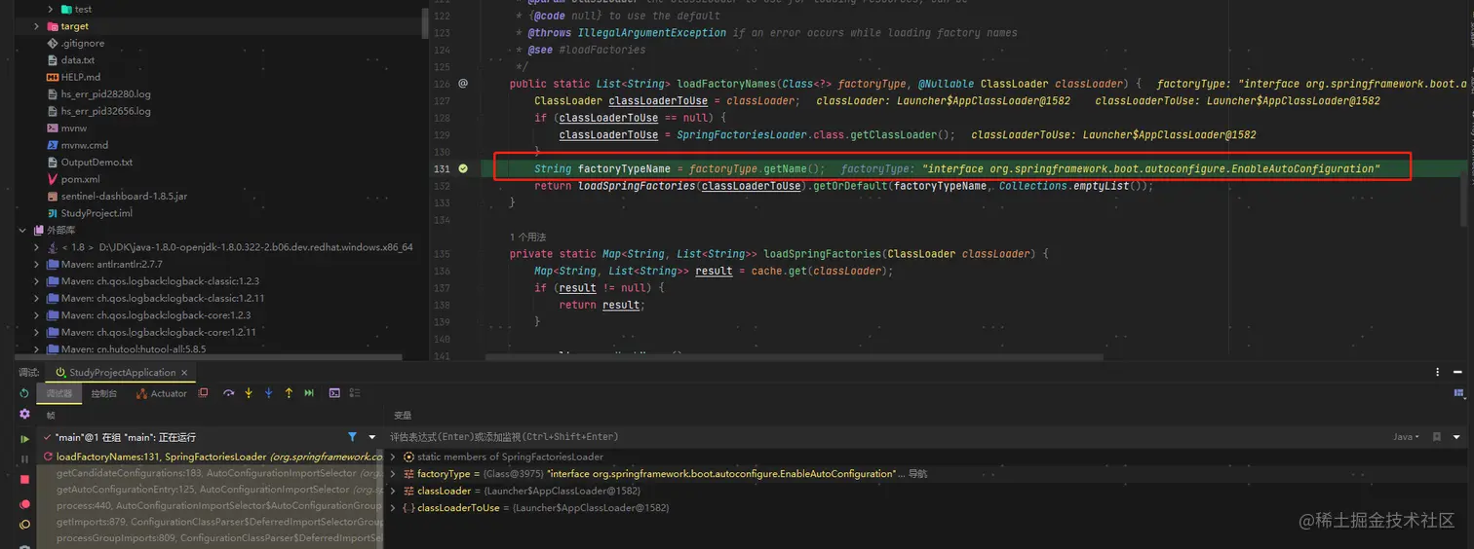Select the getCandidateConfigurations:183 stack frame
This screenshot has width=1474, height=549.
pos(211,473)
